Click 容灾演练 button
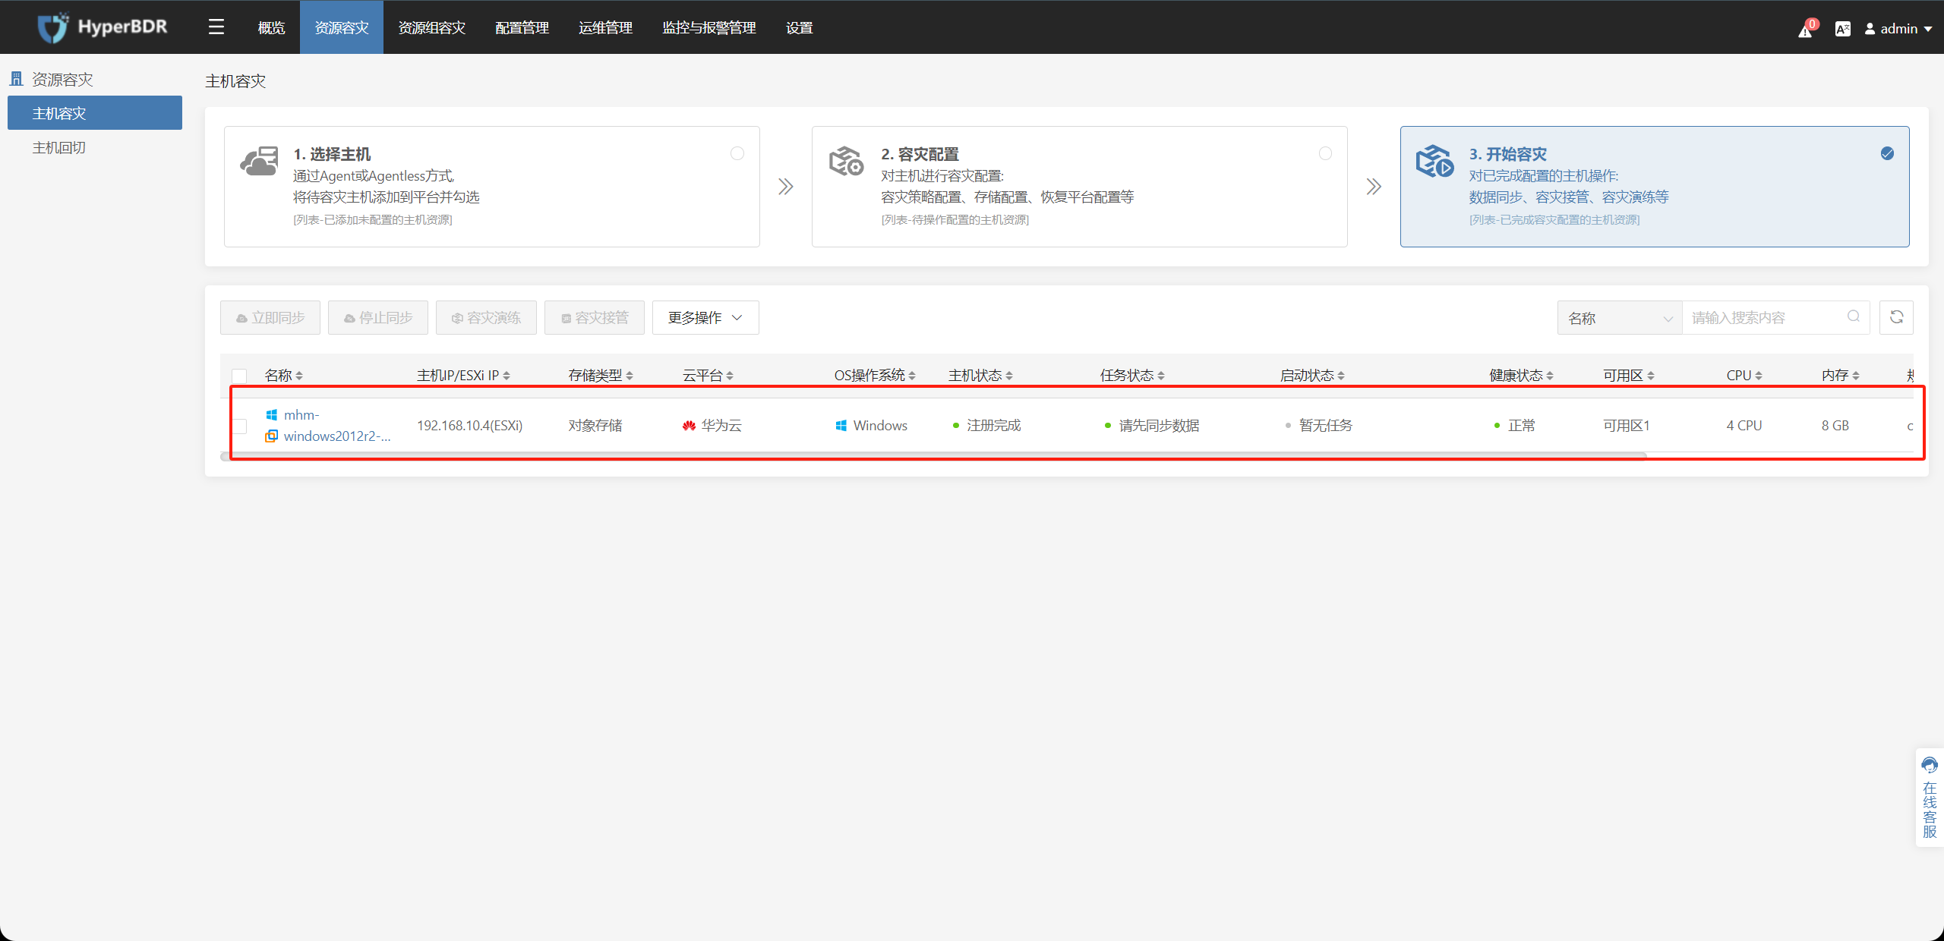 pyautogui.click(x=486, y=318)
